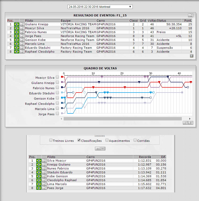Click the lap chart horizontal scrollbar
Screen dimensions: 199x201
123,119
